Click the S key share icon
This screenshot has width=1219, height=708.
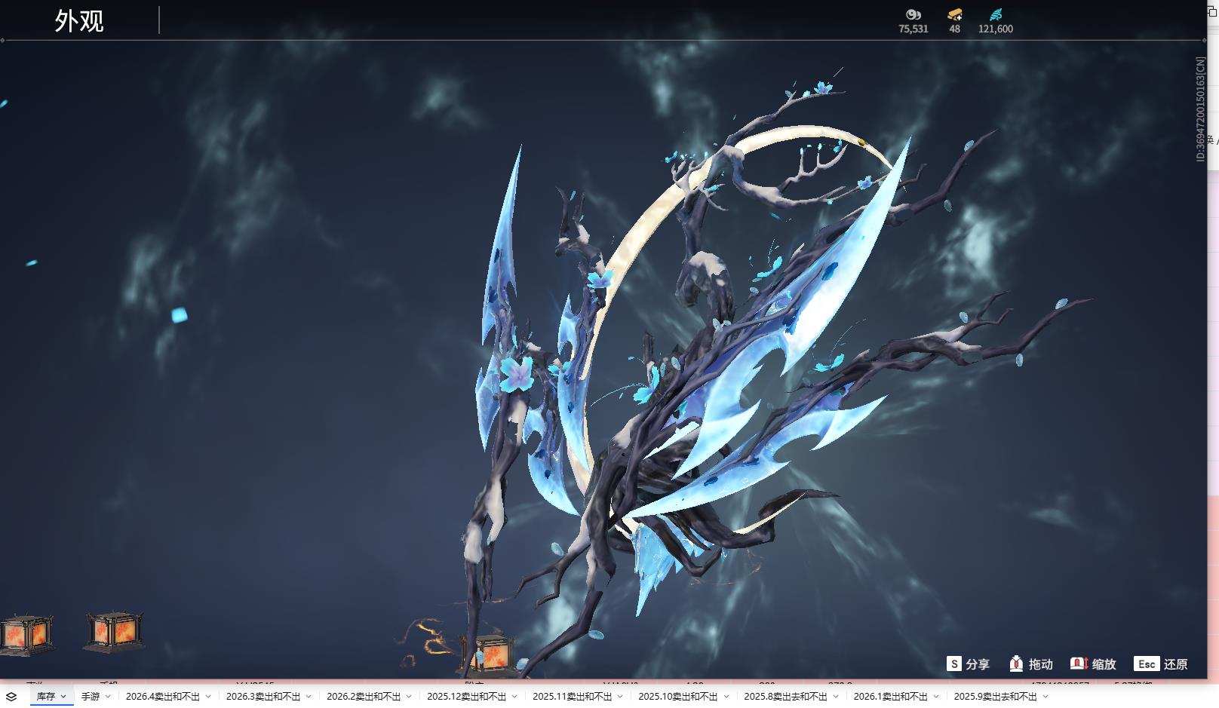(x=954, y=664)
